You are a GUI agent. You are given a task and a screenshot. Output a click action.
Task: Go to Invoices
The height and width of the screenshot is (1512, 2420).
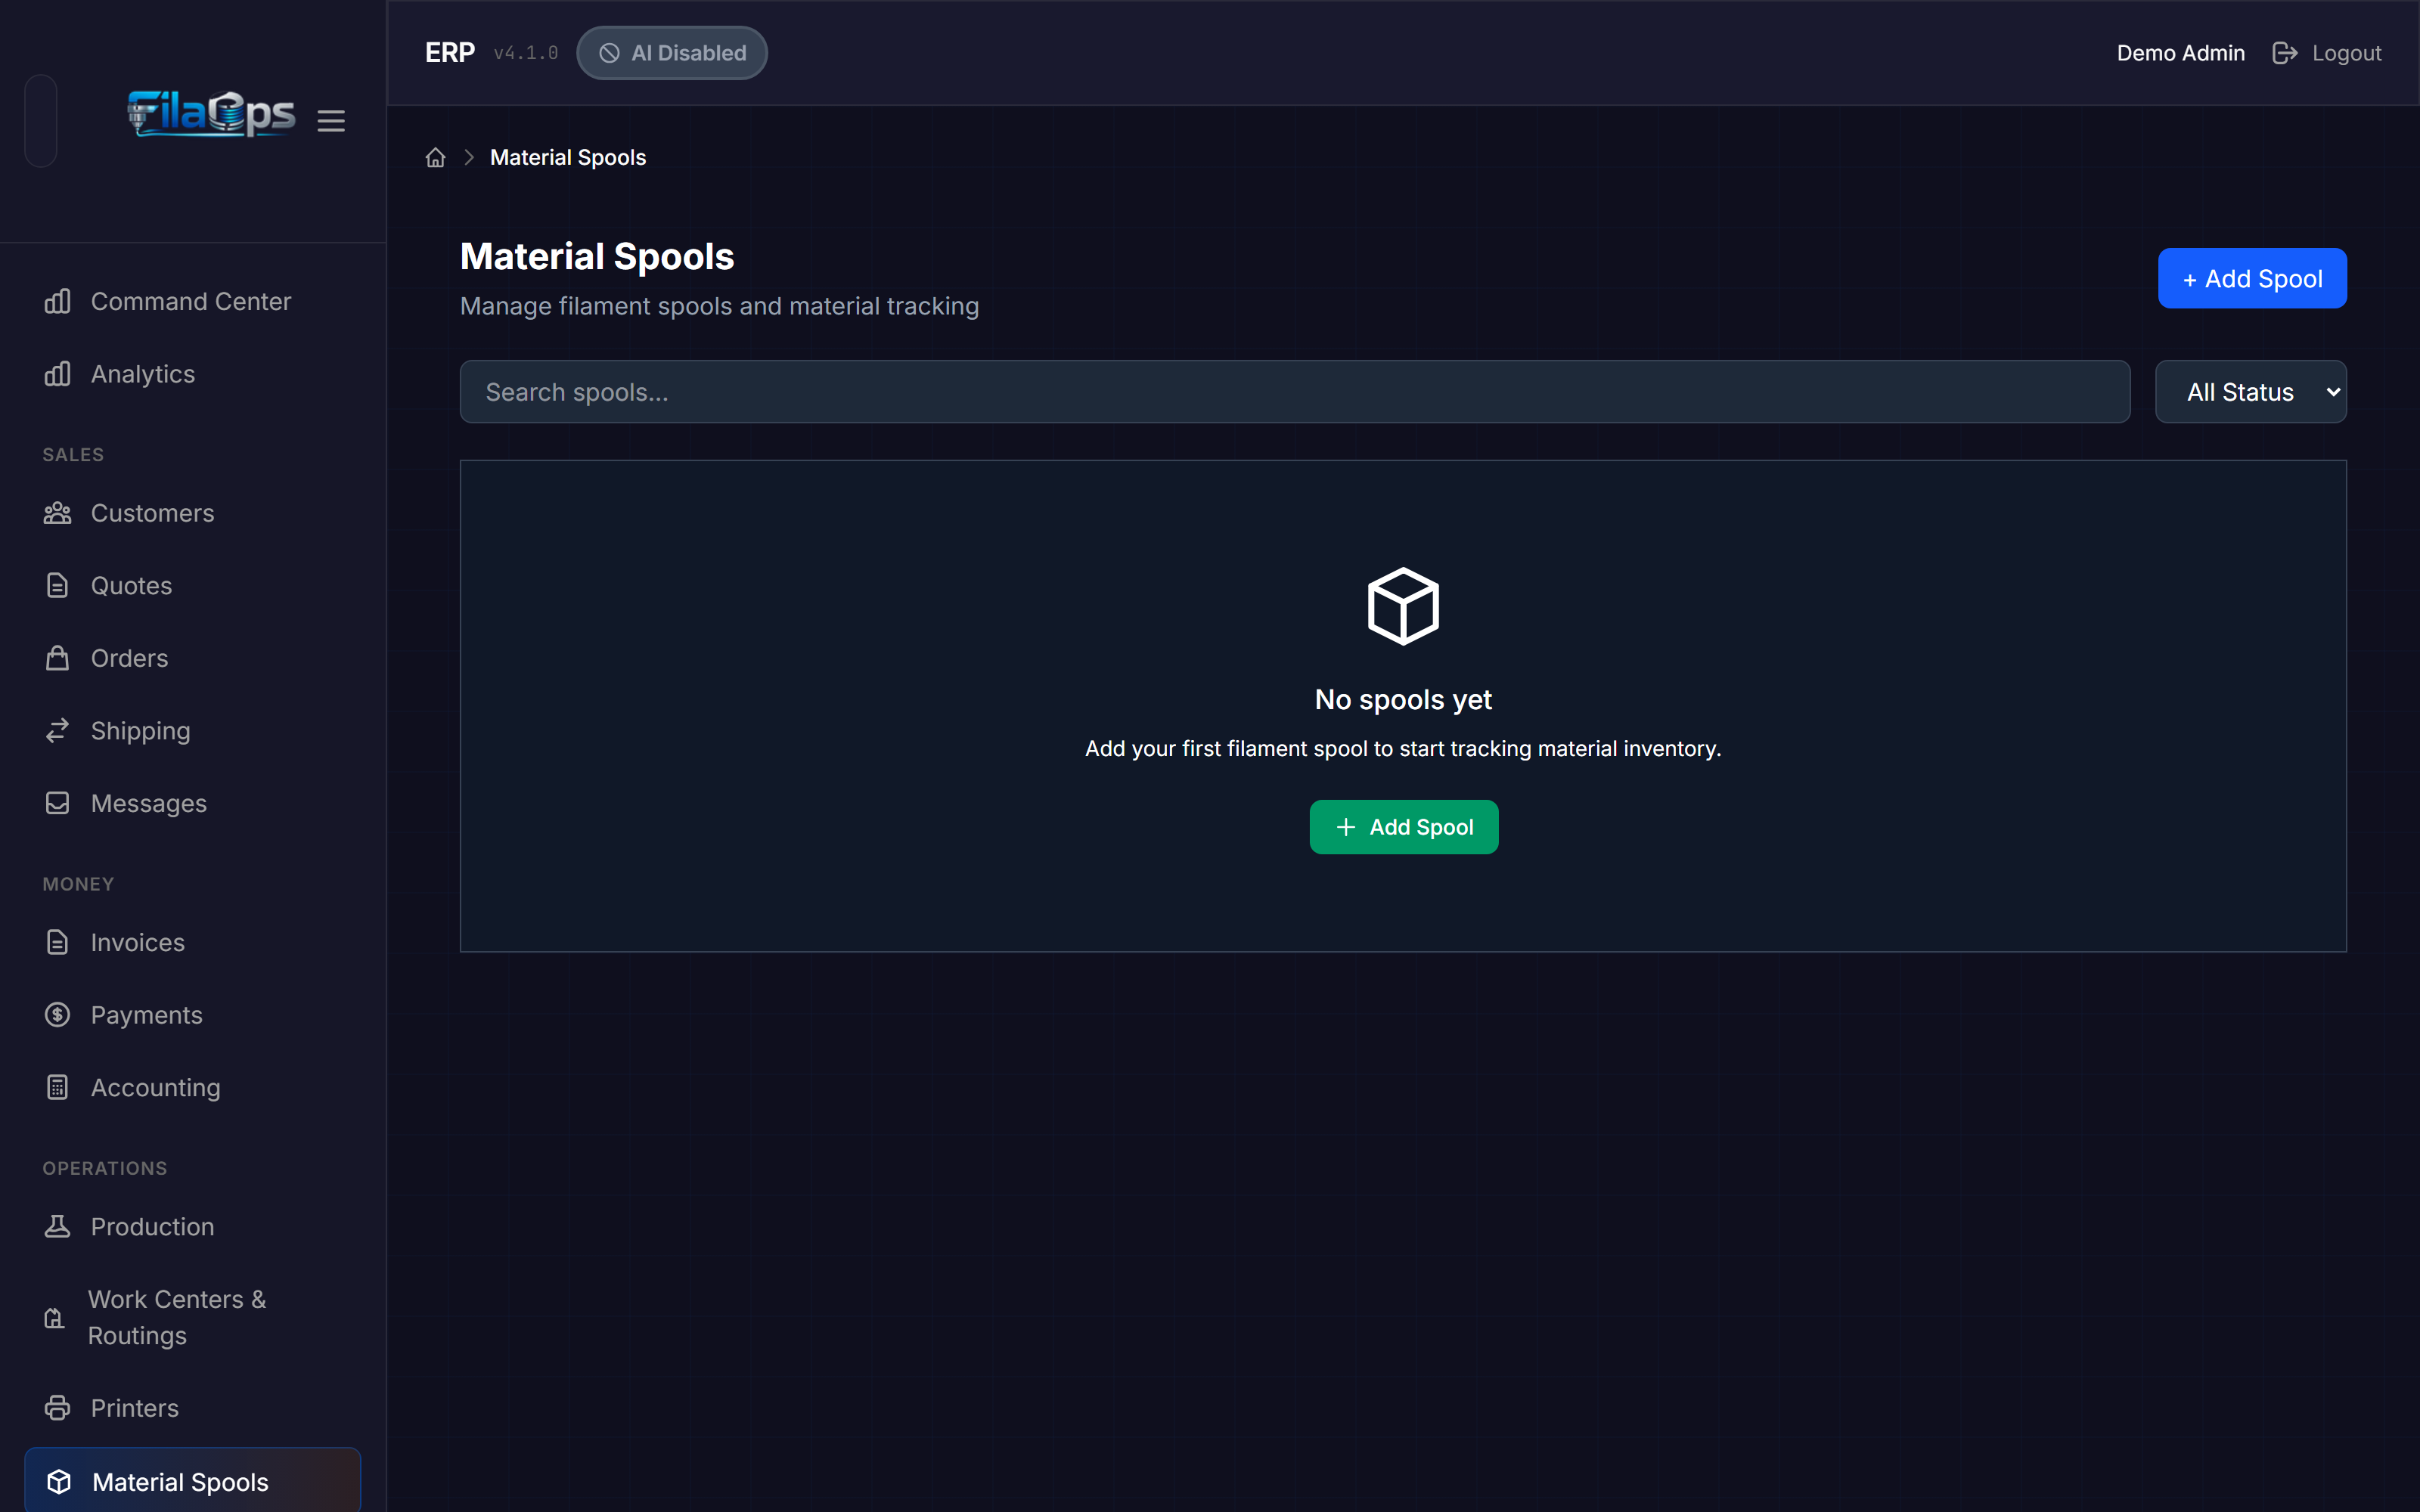coord(192,942)
